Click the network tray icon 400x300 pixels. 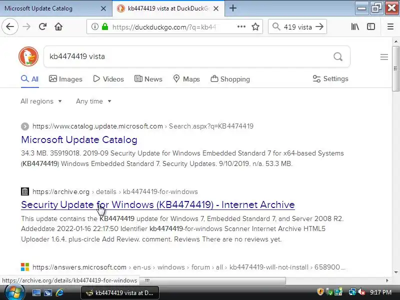352,292
